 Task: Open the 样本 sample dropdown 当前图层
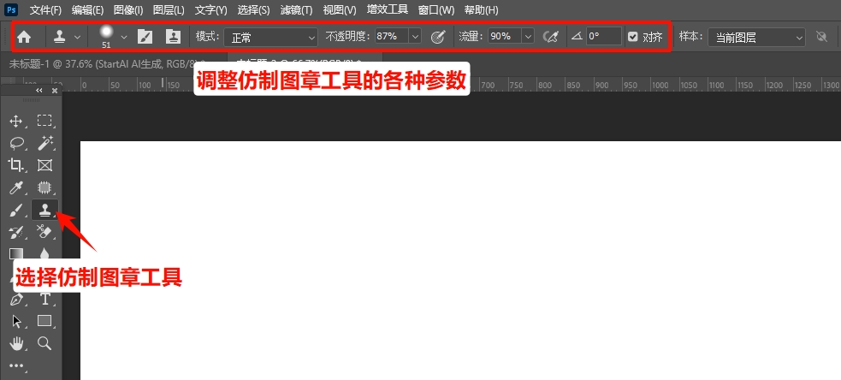756,37
